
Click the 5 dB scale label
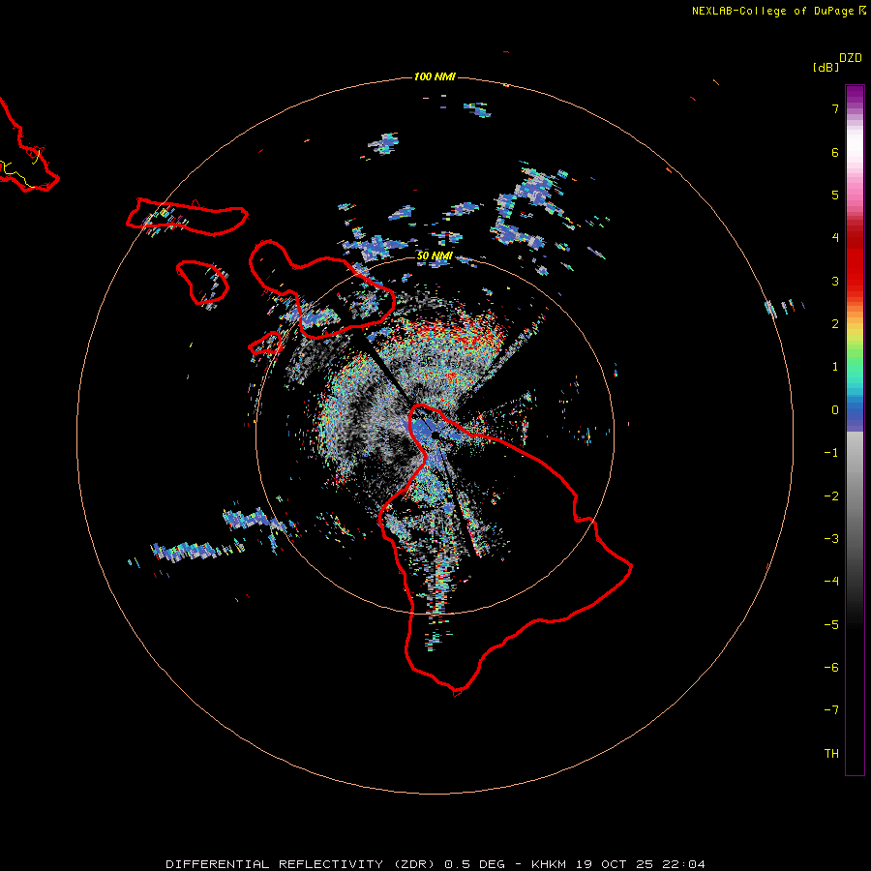[835, 195]
